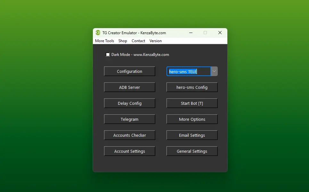309x192 pixels.
Task: Open hero-sms Config
Action: pos(192,87)
